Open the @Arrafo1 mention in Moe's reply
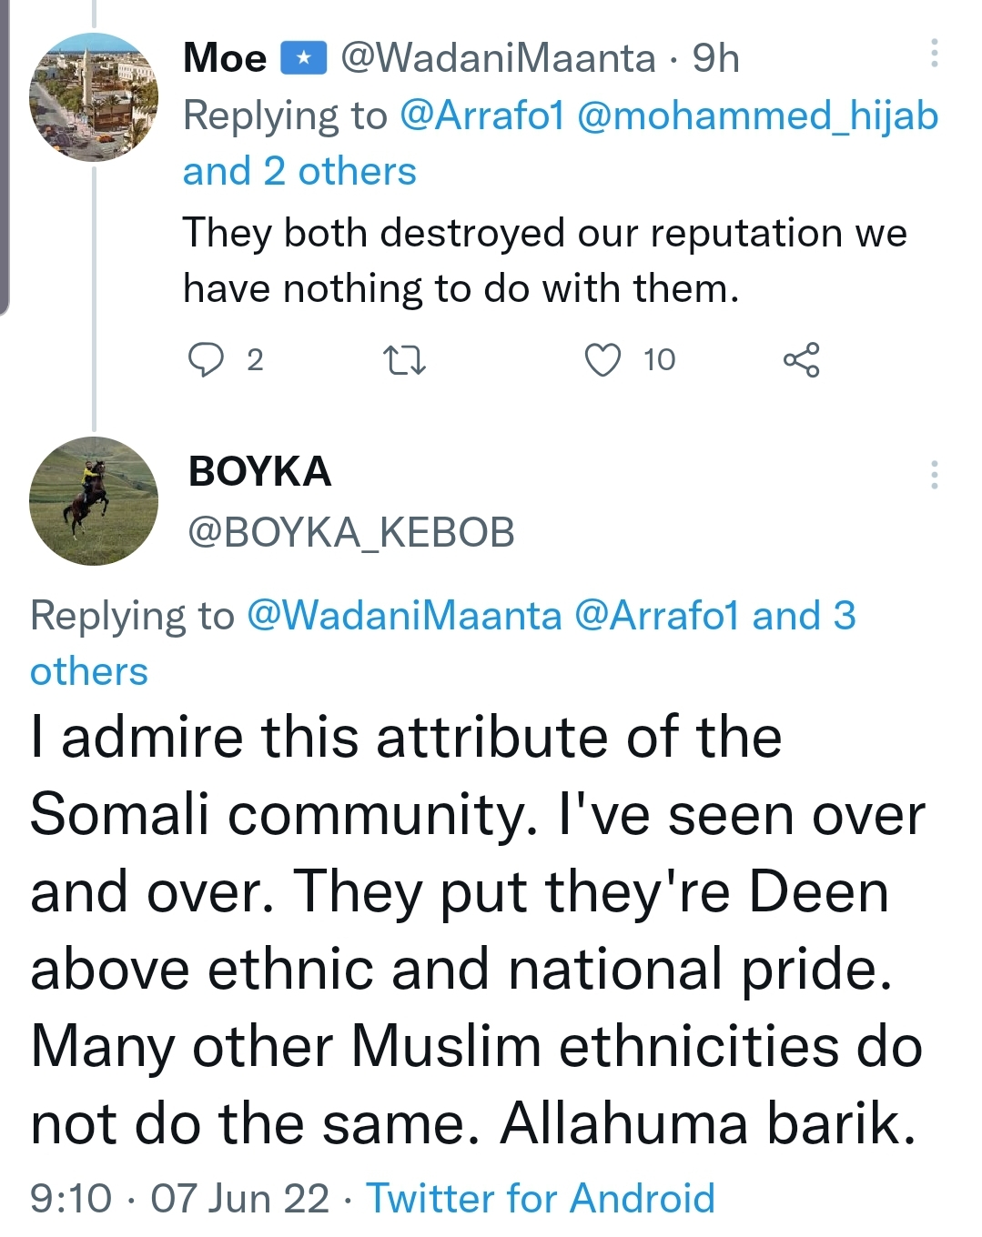 pyautogui.click(x=482, y=116)
